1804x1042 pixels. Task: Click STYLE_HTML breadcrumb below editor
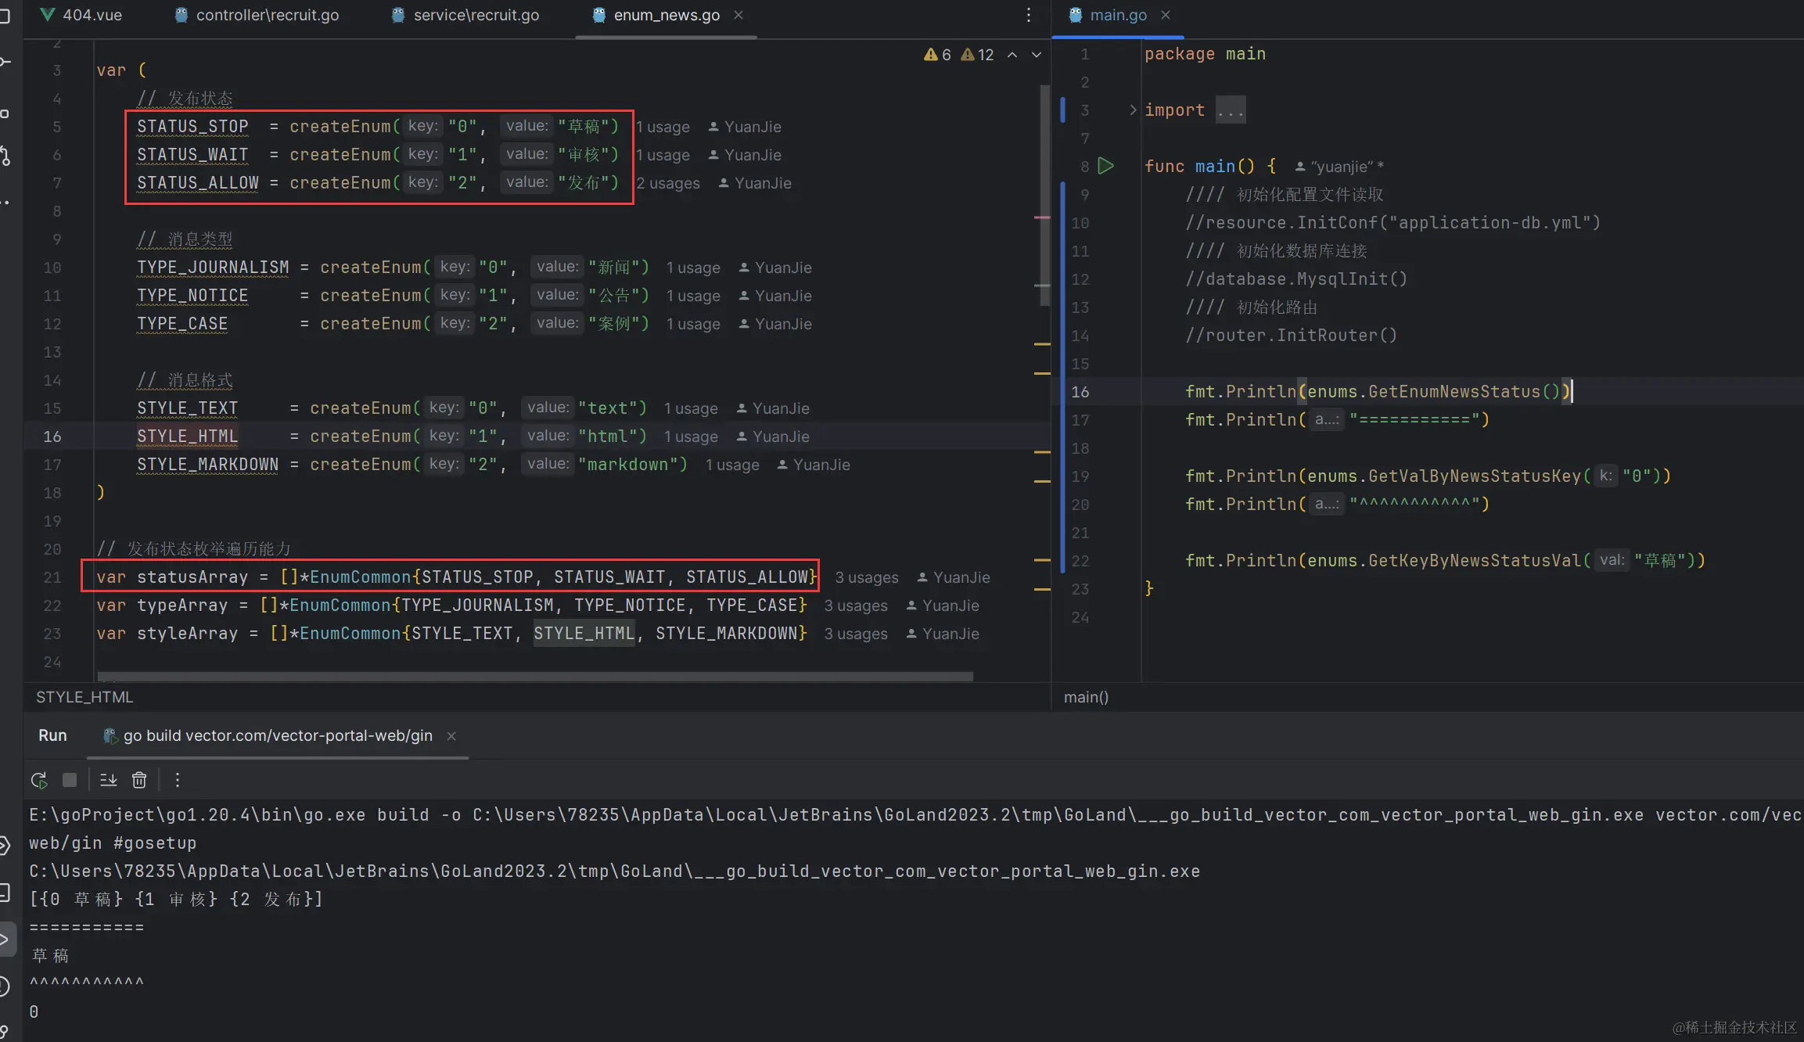point(84,697)
